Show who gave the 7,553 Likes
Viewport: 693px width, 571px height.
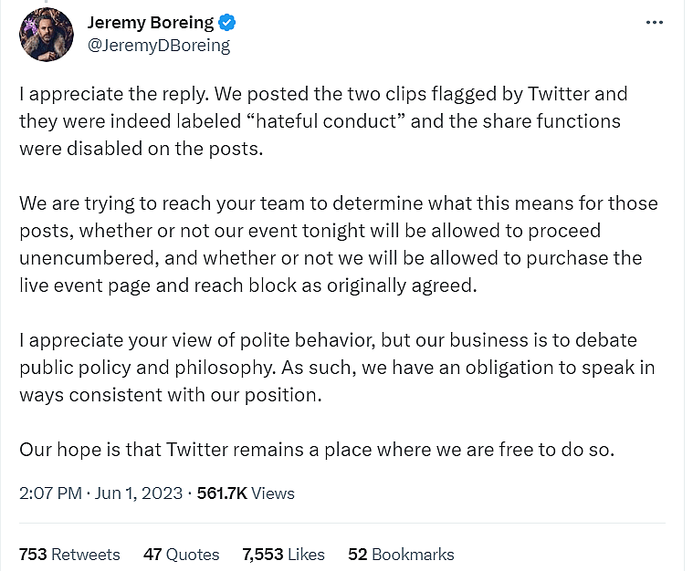(x=283, y=554)
